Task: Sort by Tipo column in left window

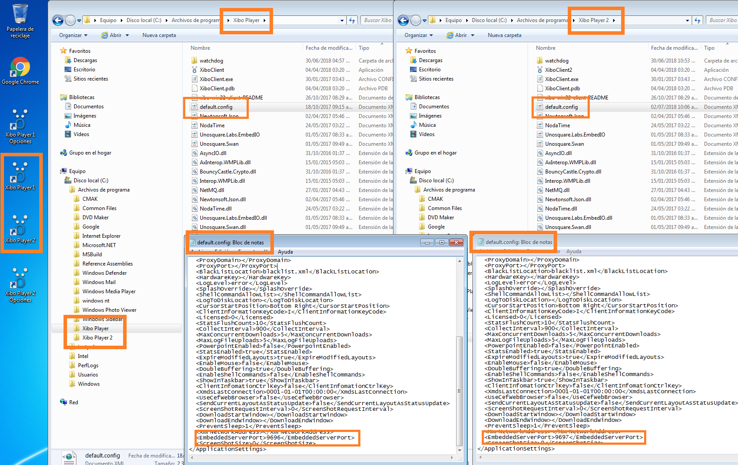Action: (364, 48)
